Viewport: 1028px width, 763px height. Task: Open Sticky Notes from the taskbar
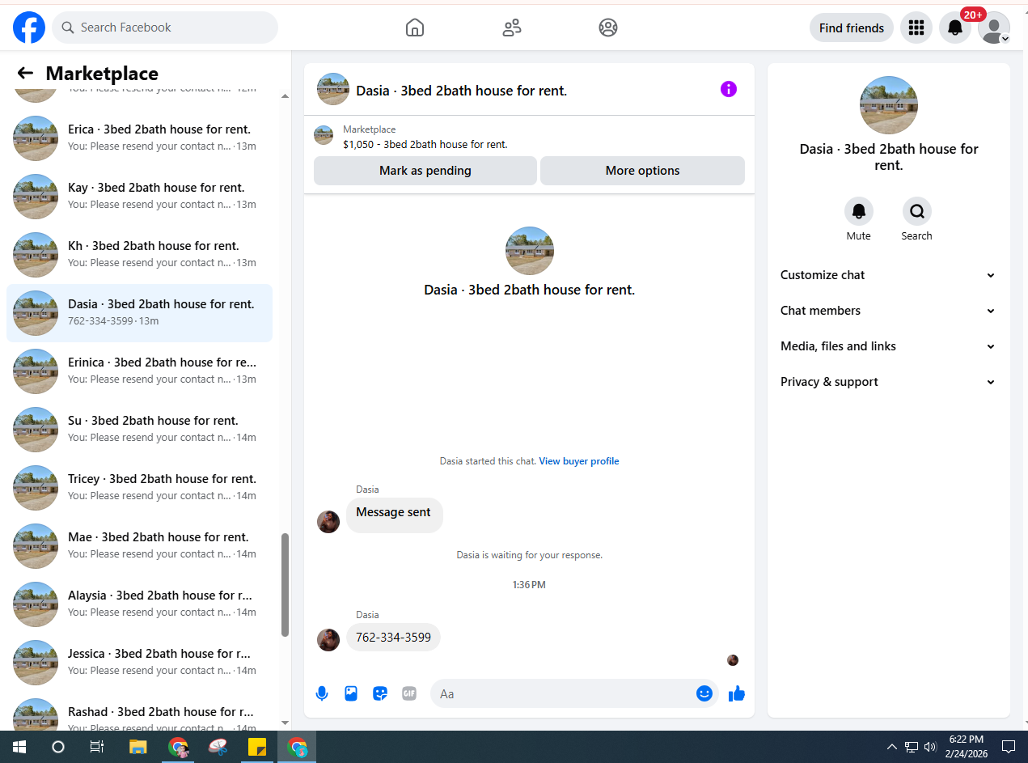tap(257, 747)
